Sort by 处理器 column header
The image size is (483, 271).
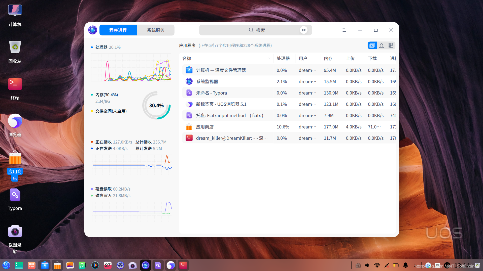point(285,58)
